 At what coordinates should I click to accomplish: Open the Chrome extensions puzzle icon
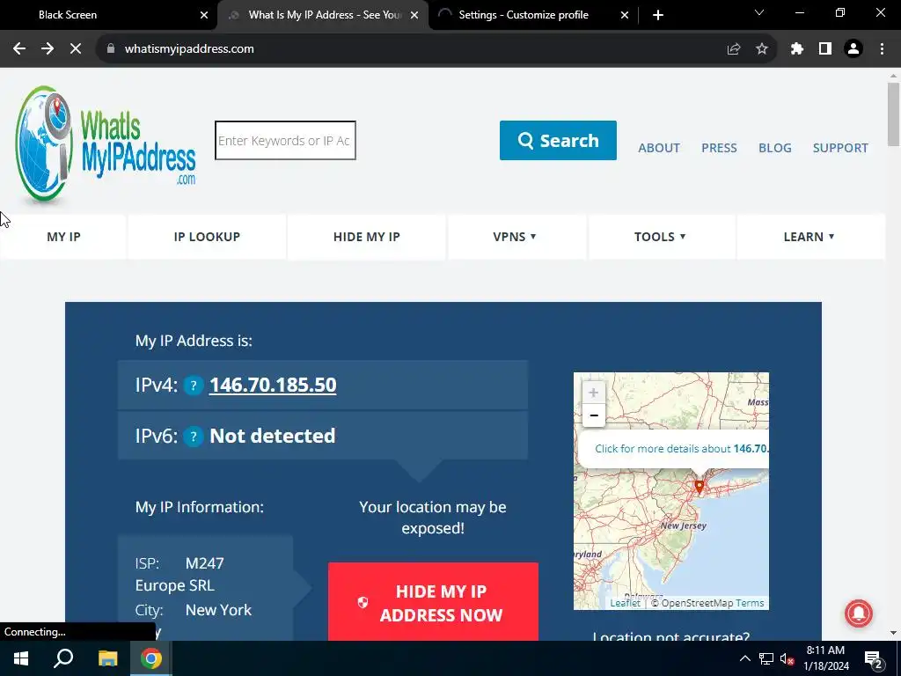pyautogui.click(x=796, y=49)
